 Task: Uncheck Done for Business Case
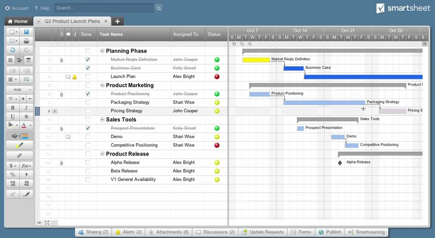pyautogui.click(x=88, y=68)
